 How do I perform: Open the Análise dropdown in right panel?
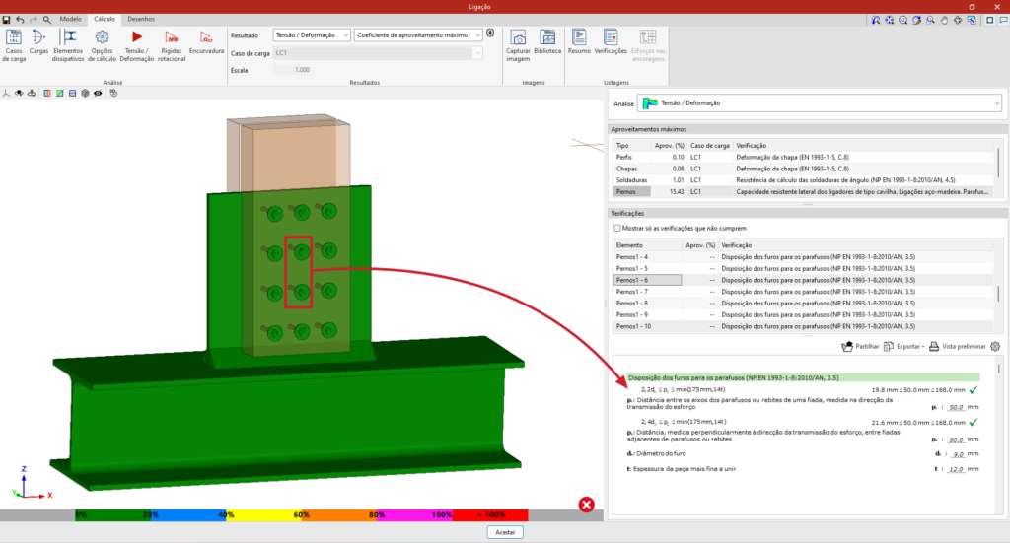819,102
